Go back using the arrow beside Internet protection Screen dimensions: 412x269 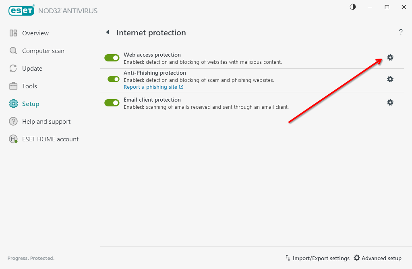tap(108, 32)
